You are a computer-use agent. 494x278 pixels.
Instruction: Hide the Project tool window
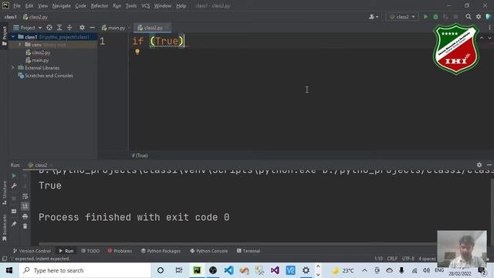pyautogui.click(x=92, y=28)
